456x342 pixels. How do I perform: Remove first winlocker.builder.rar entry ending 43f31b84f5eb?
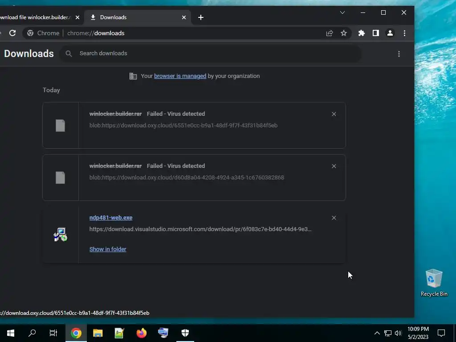pyautogui.click(x=334, y=114)
